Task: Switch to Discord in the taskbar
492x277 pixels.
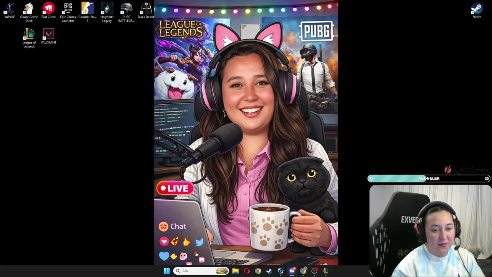Action: tap(292, 271)
